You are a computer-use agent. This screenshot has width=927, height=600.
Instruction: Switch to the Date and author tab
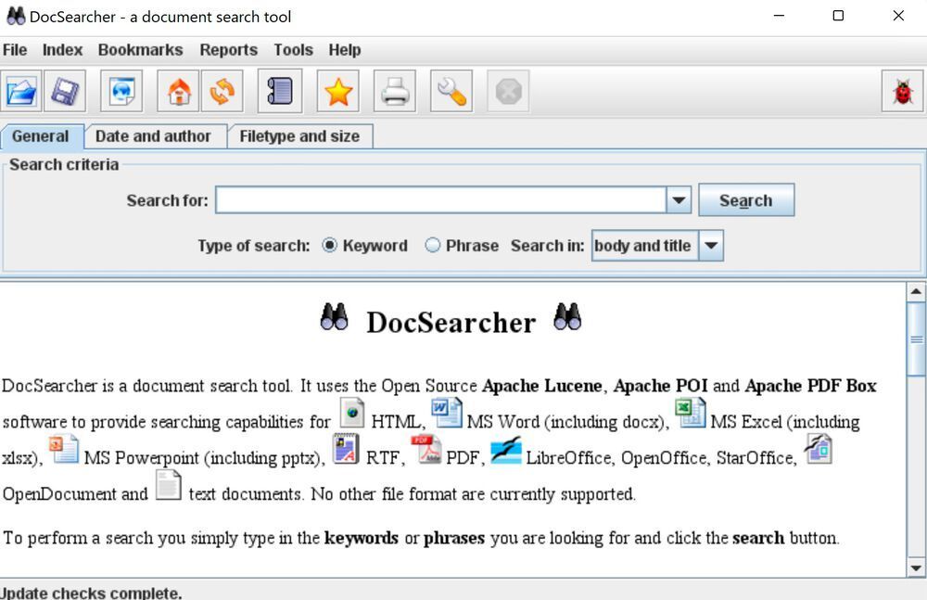coord(153,136)
